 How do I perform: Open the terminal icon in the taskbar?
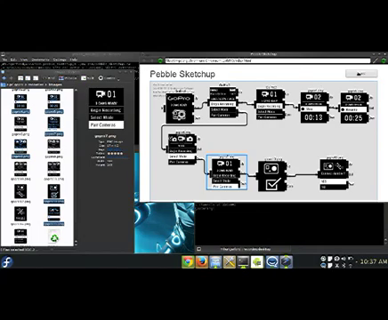pyautogui.click(x=243, y=261)
